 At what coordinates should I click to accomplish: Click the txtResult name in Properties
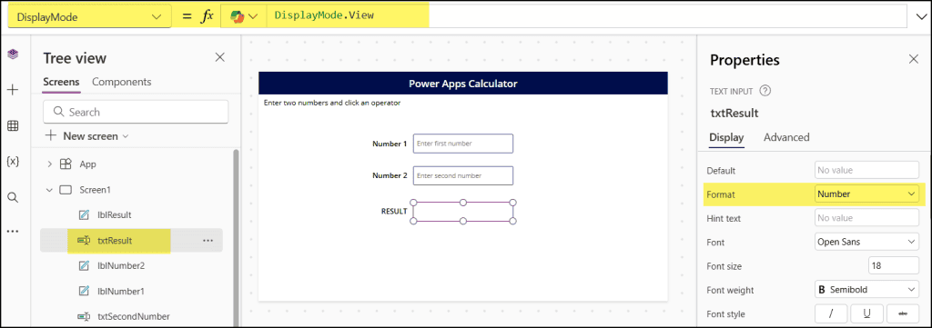point(734,114)
